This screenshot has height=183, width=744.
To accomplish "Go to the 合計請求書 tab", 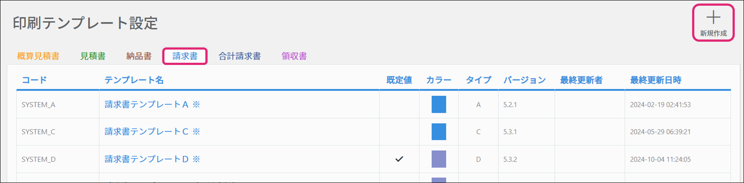I will (240, 56).
